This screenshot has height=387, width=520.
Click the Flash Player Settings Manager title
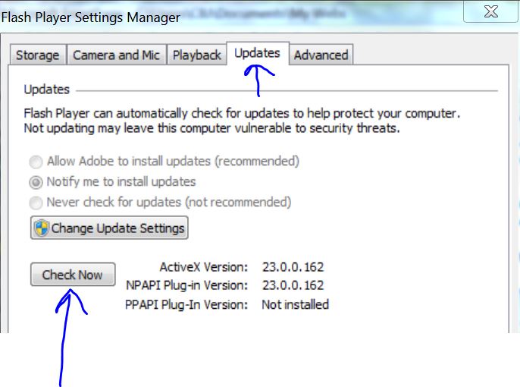[x=91, y=17]
